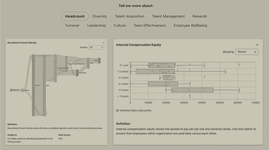
Task: Toggle Individual Salary data-points legend
Action: [134, 111]
